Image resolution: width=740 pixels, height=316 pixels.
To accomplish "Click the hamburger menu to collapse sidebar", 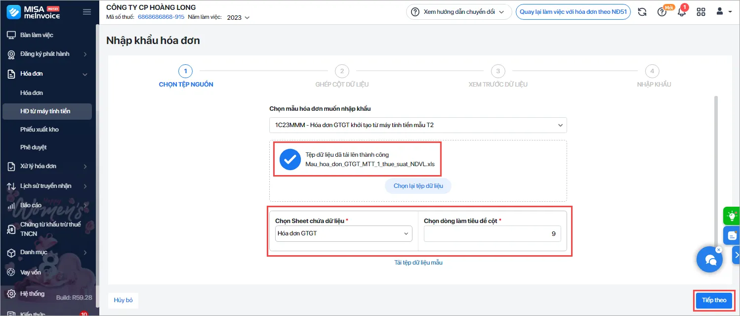I will (87, 12).
